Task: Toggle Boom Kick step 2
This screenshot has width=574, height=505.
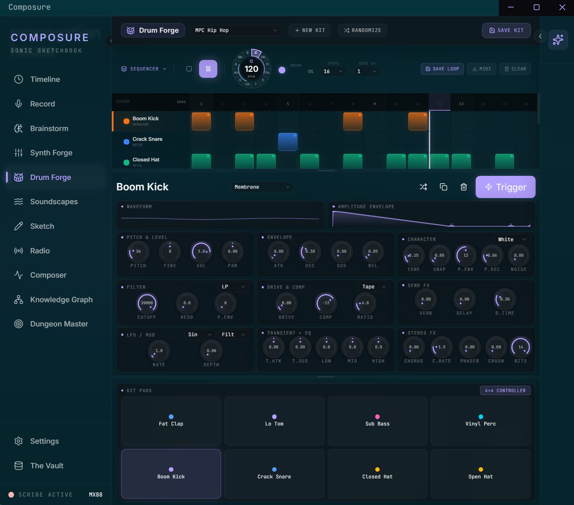Action: click(x=223, y=121)
